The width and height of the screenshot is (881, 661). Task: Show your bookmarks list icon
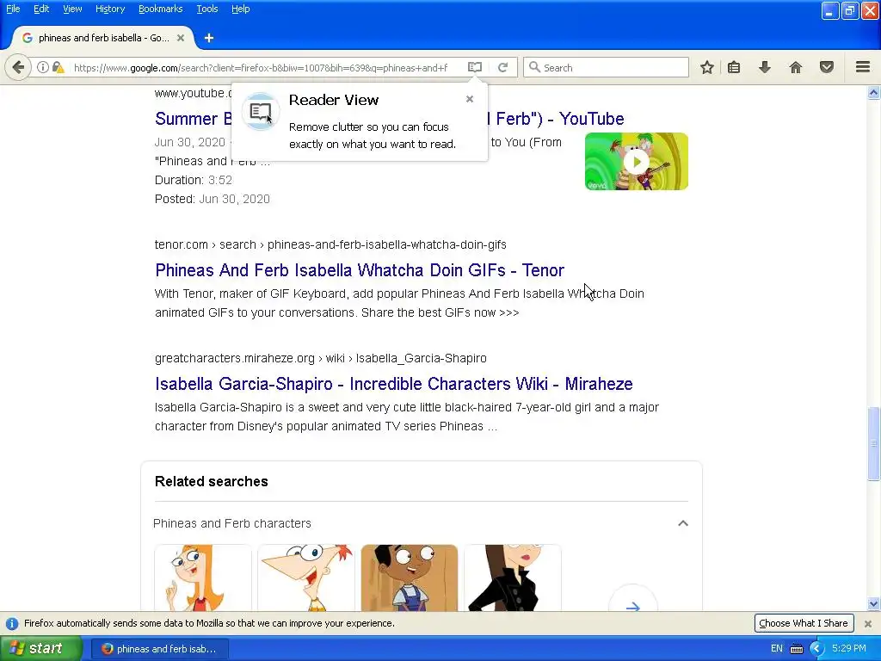click(734, 67)
